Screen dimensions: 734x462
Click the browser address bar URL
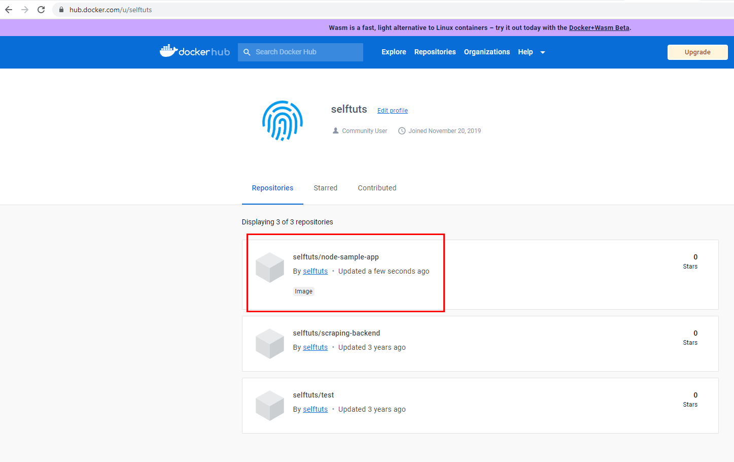(111, 10)
